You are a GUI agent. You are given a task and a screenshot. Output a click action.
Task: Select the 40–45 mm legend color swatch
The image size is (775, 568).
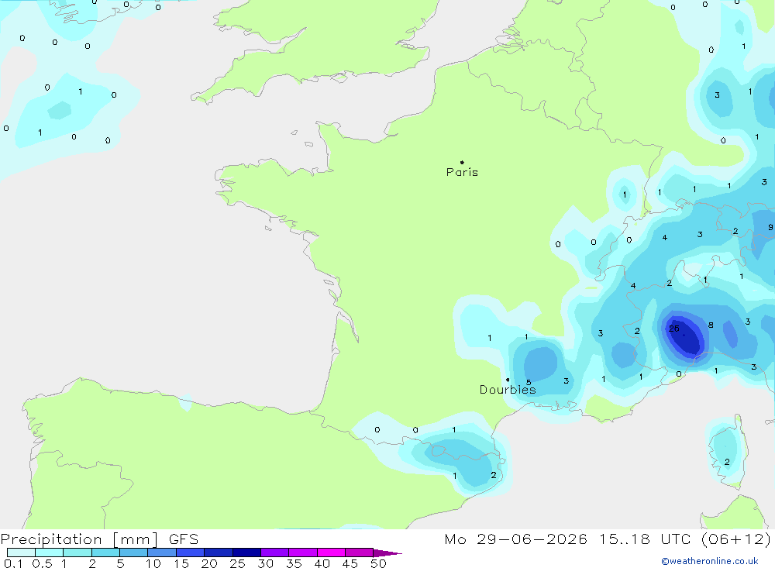(331, 553)
